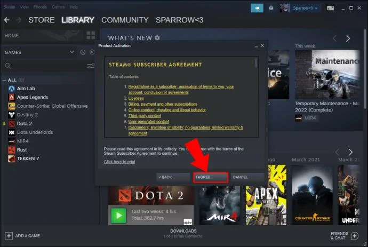Image resolution: width=368 pixels, height=247 pixels.
Task: Select Dota Underlords in library list
Action: [35, 132]
